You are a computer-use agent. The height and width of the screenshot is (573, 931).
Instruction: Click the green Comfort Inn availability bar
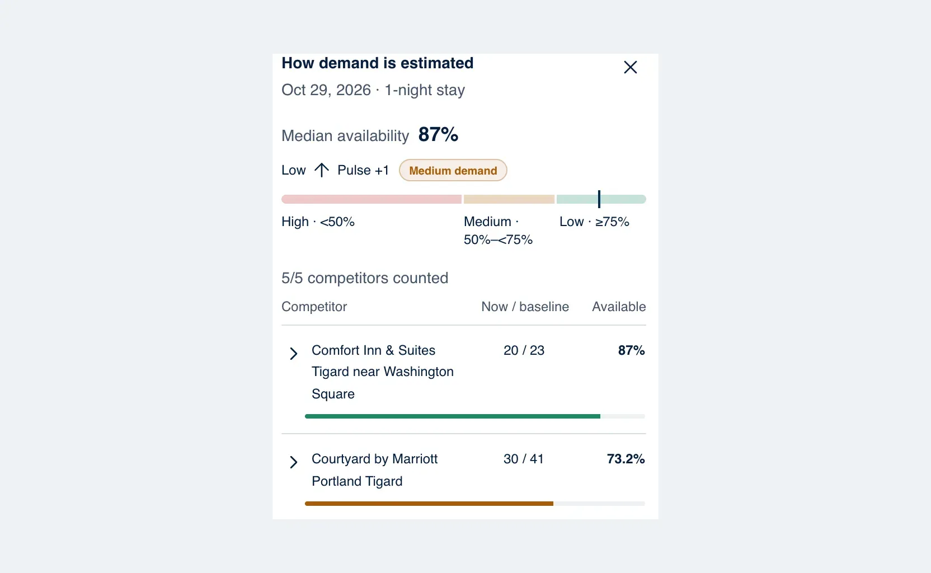pos(453,416)
